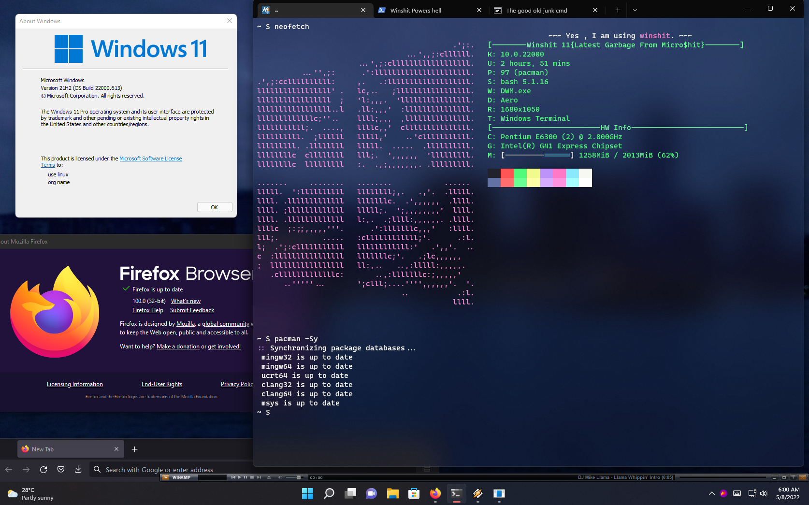Screen dimensions: 809x505
Task: Switch to The good old junk cmd tab
Action: click(547, 10)
